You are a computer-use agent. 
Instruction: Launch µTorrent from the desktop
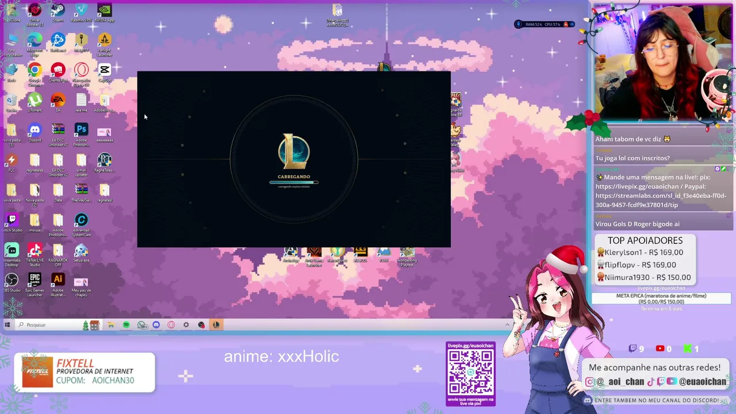tap(34, 103)
